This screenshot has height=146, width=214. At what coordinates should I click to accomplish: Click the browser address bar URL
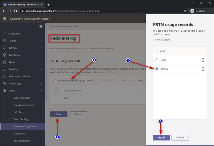pos(62,11)
